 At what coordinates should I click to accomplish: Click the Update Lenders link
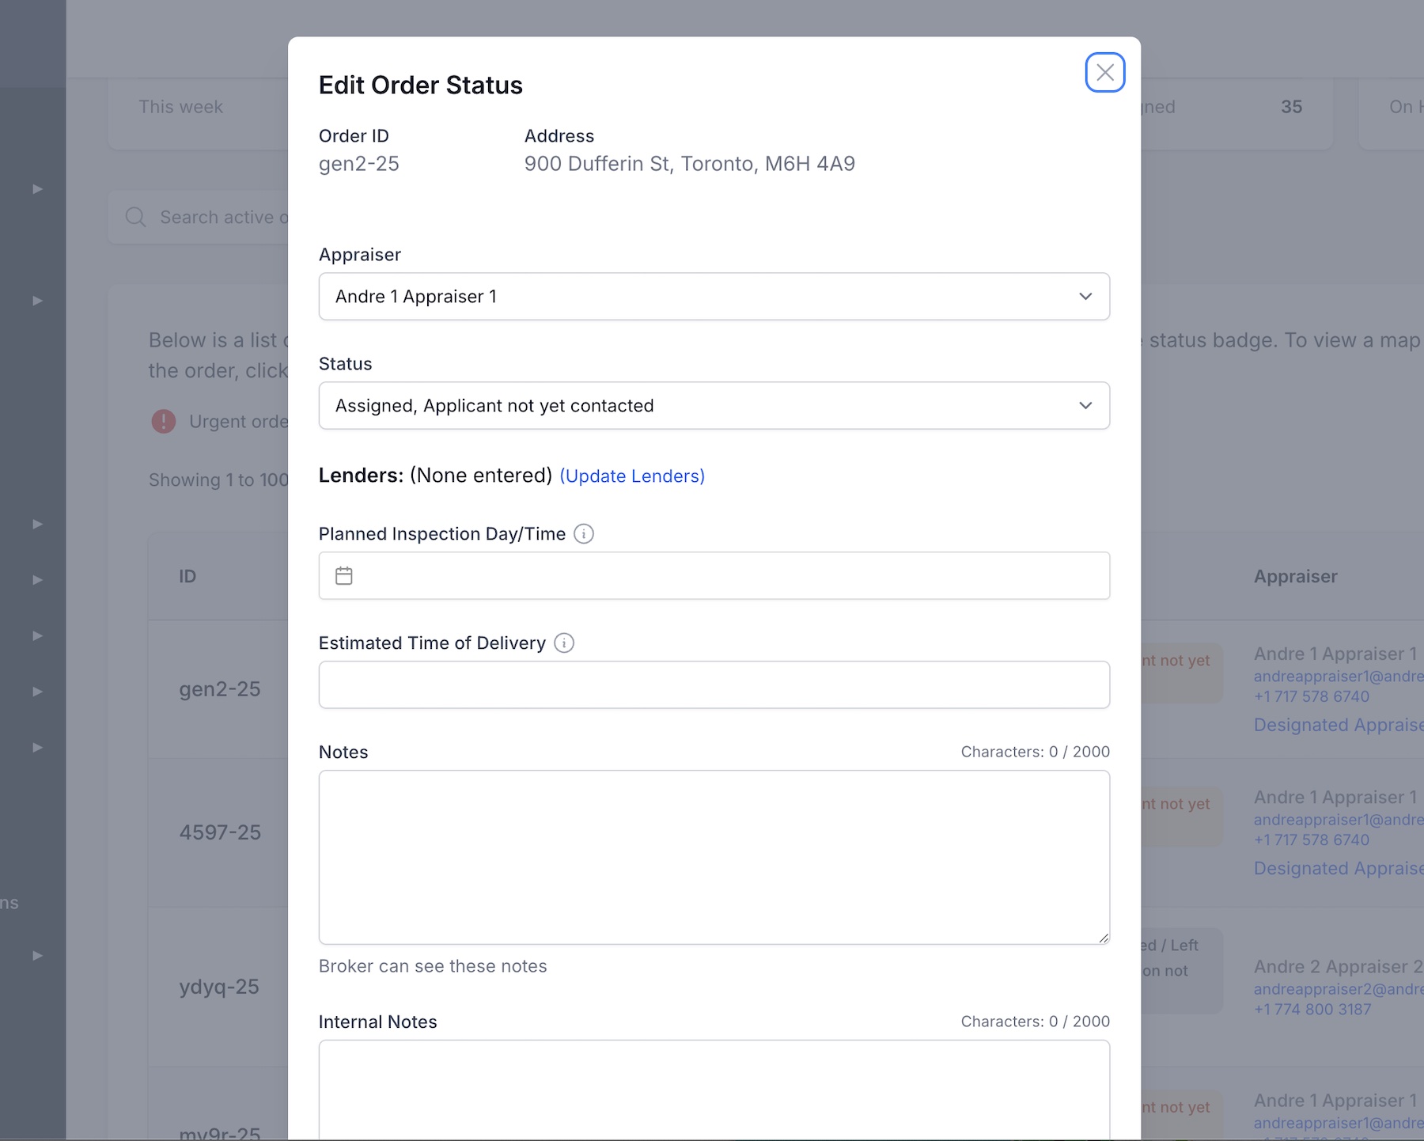point(632,476)
